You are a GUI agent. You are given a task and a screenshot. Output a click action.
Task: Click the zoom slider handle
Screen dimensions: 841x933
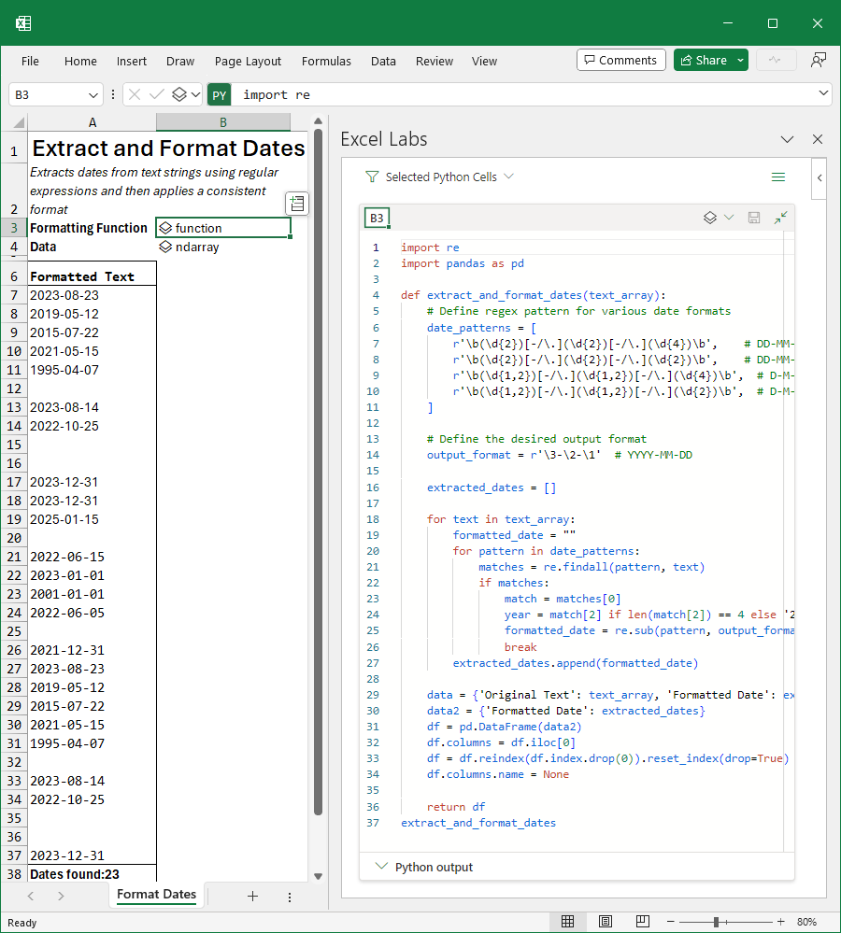tap(716, 922)
